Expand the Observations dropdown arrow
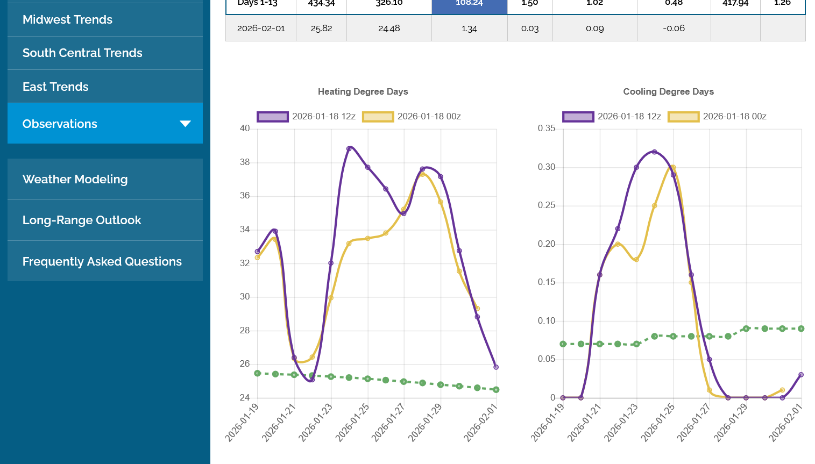This screenshot has width=815, height=464. coord(185,124)
